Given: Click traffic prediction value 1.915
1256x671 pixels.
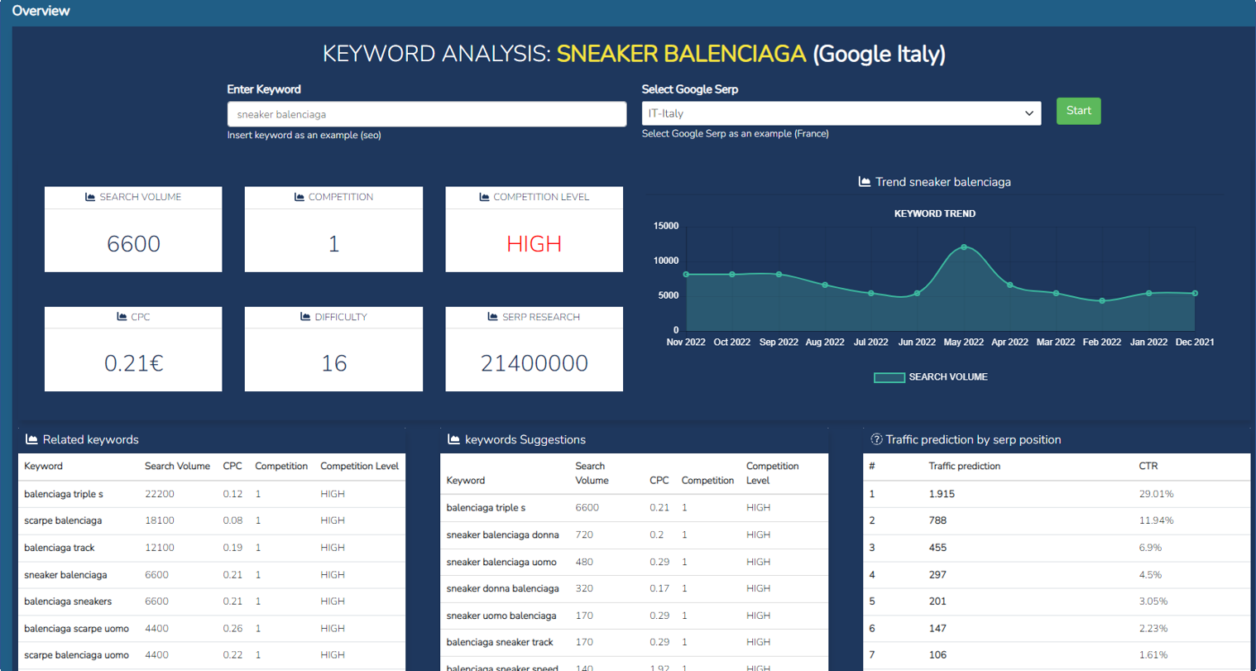Looking at the screenshot, I should coord(942,494).
